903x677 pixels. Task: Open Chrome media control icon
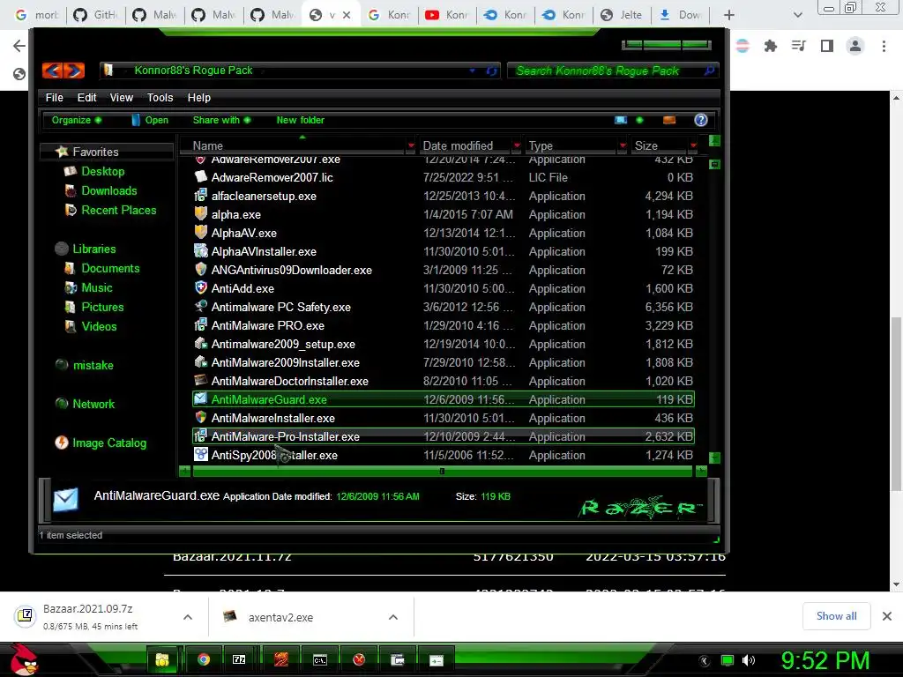[x=798, y=46]
